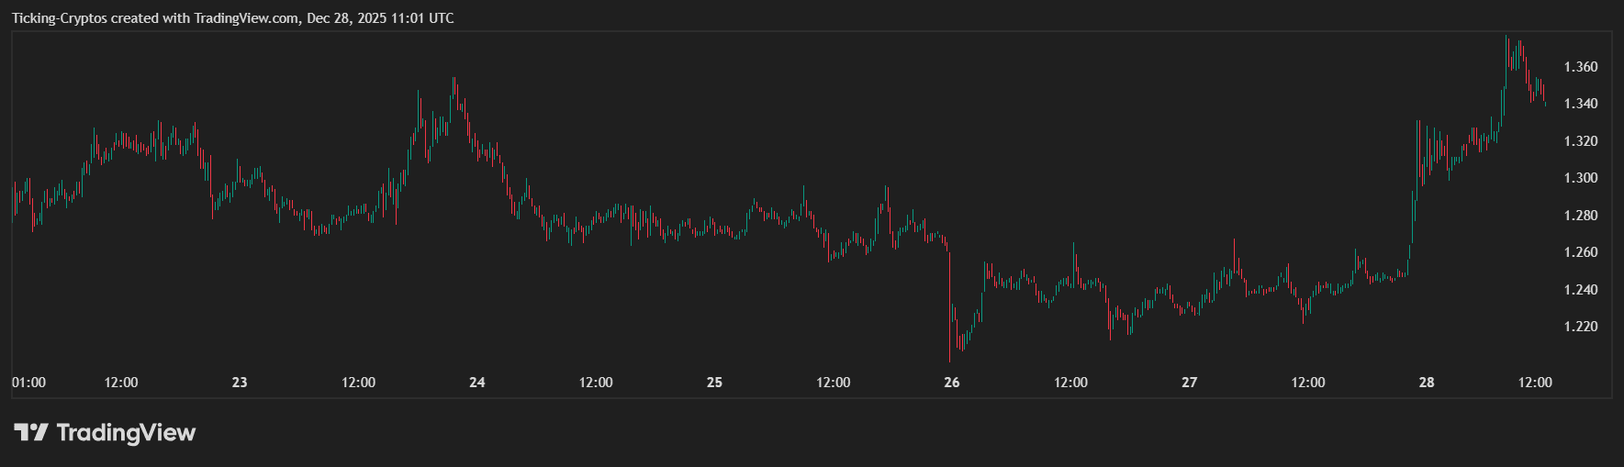Click the 1.320 price scale label
1624x467 pixels.
tap(1581, 141)
